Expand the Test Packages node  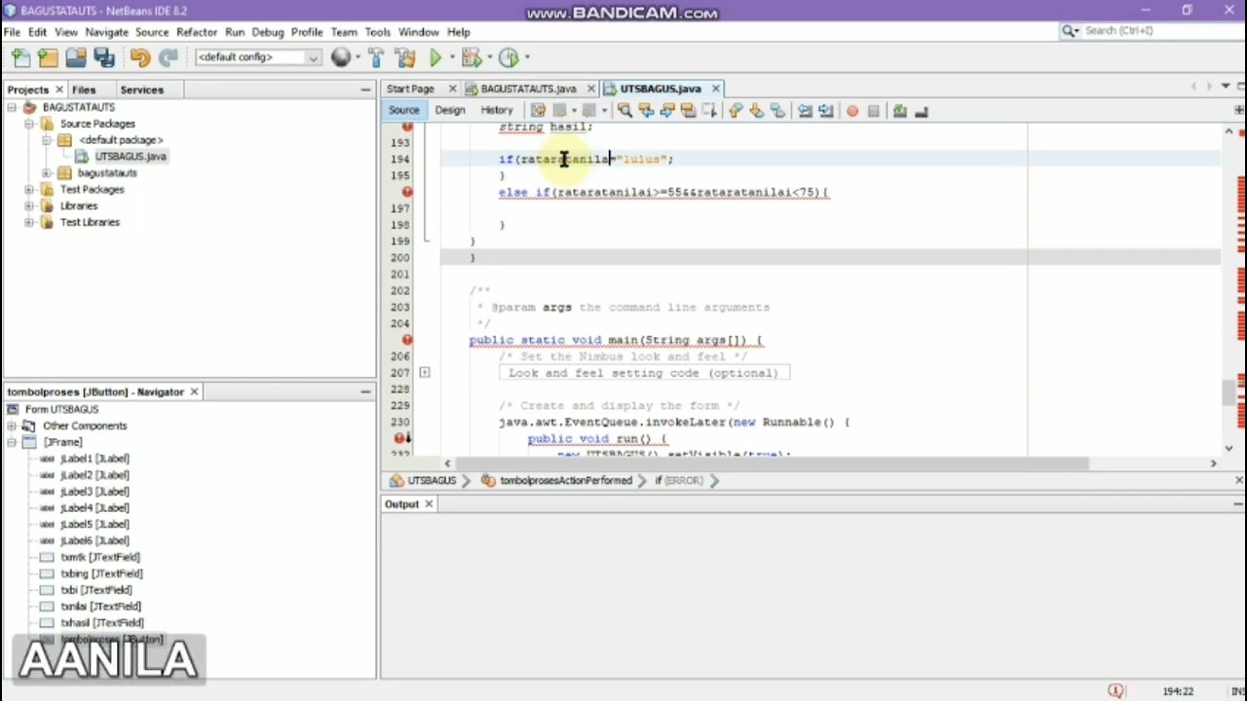click(29, 190)
